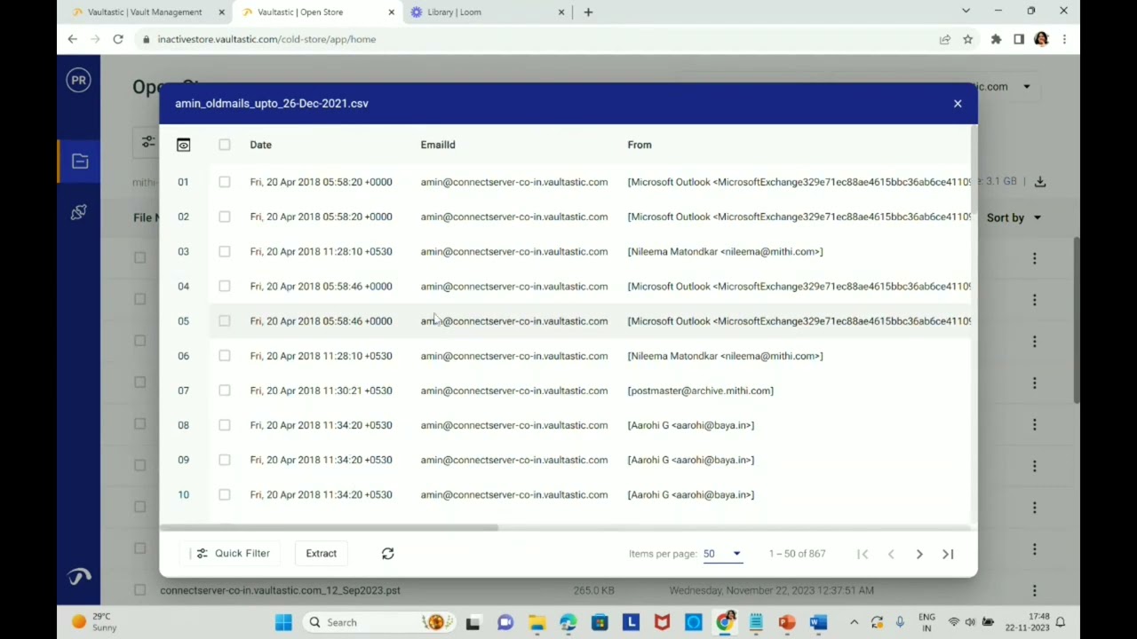Open the items per page dropdown
The height and width of the screenshot is (639, 1137).
point(722,554)
